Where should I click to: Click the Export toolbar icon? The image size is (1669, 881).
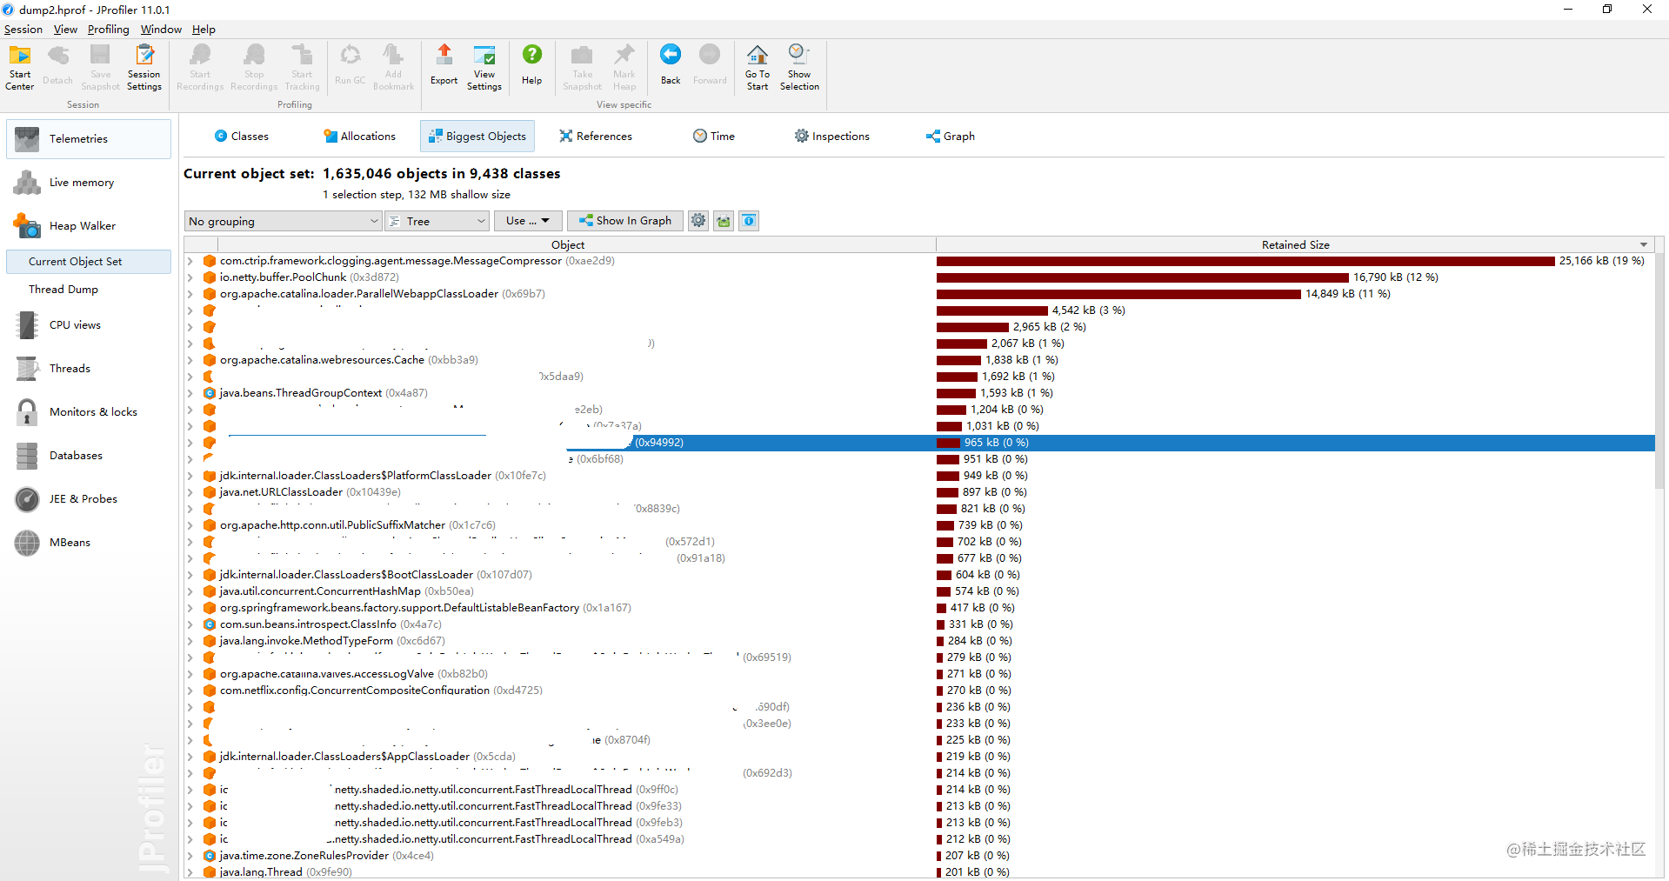pos(444,64)
